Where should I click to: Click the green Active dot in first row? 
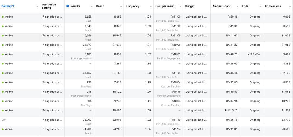(3, 17)
